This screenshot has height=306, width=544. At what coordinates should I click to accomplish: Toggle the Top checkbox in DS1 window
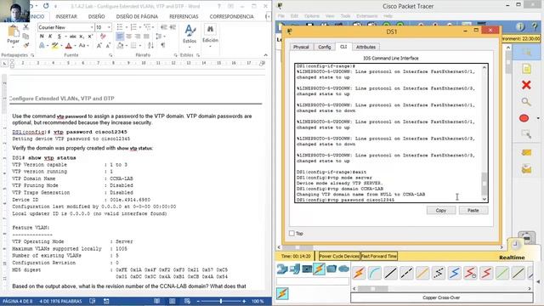coord(292,234)
